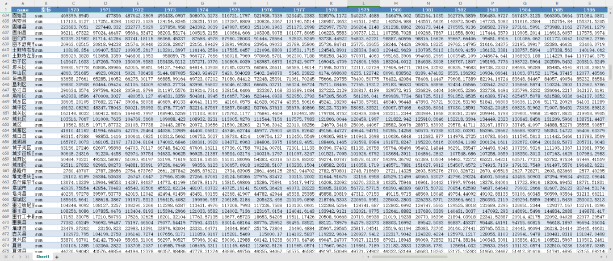Image resolution: width=613 pixels, height=261 pixels.
Task: Select row header 634
Action: (6, 15)
